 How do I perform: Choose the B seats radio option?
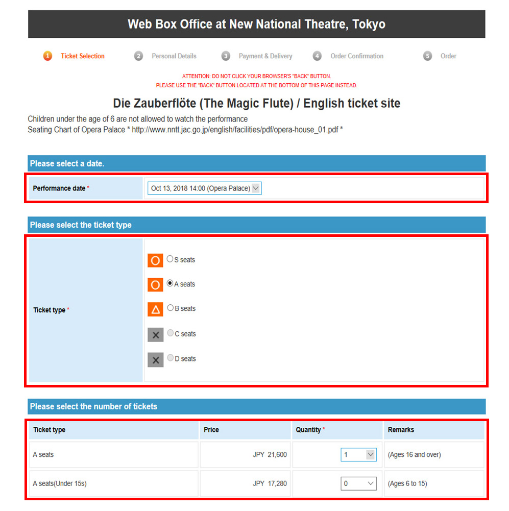pos(170,308)
